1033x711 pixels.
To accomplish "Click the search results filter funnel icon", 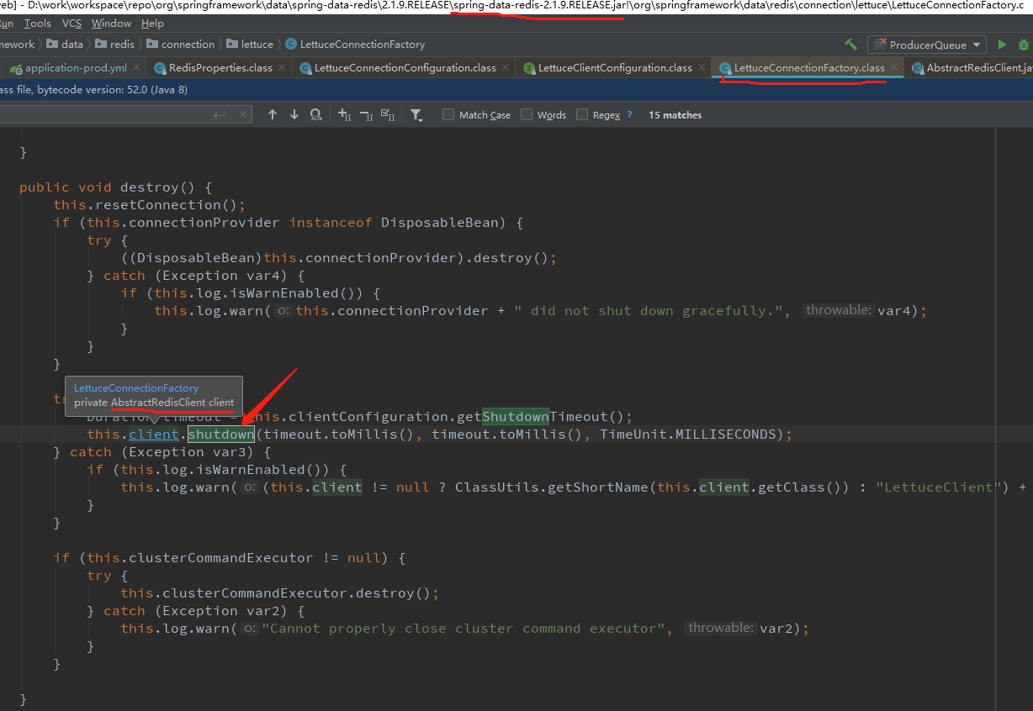I will click(x=416, y=114).
